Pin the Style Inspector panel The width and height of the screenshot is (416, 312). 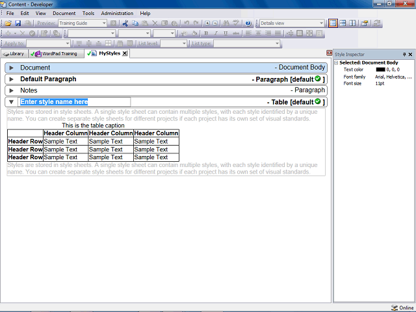tap(404, 55)
